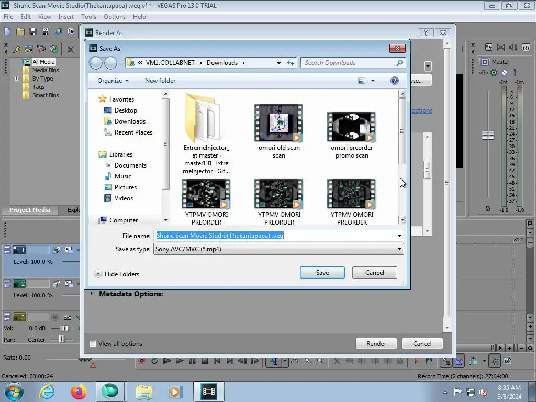Screen dimensions: 536x402
Task: Toggle arm for record on track 3
Action: pos(54,317)
